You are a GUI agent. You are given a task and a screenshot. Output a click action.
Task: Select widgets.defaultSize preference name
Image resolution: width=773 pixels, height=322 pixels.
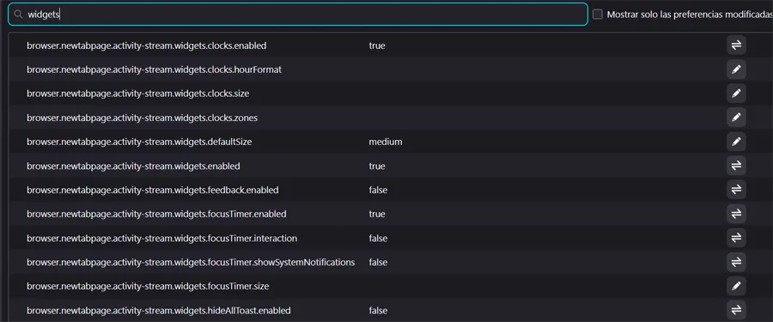[x=139, y=142]
